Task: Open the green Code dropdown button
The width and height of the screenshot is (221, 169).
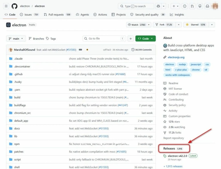Action: tap(146, 38)
